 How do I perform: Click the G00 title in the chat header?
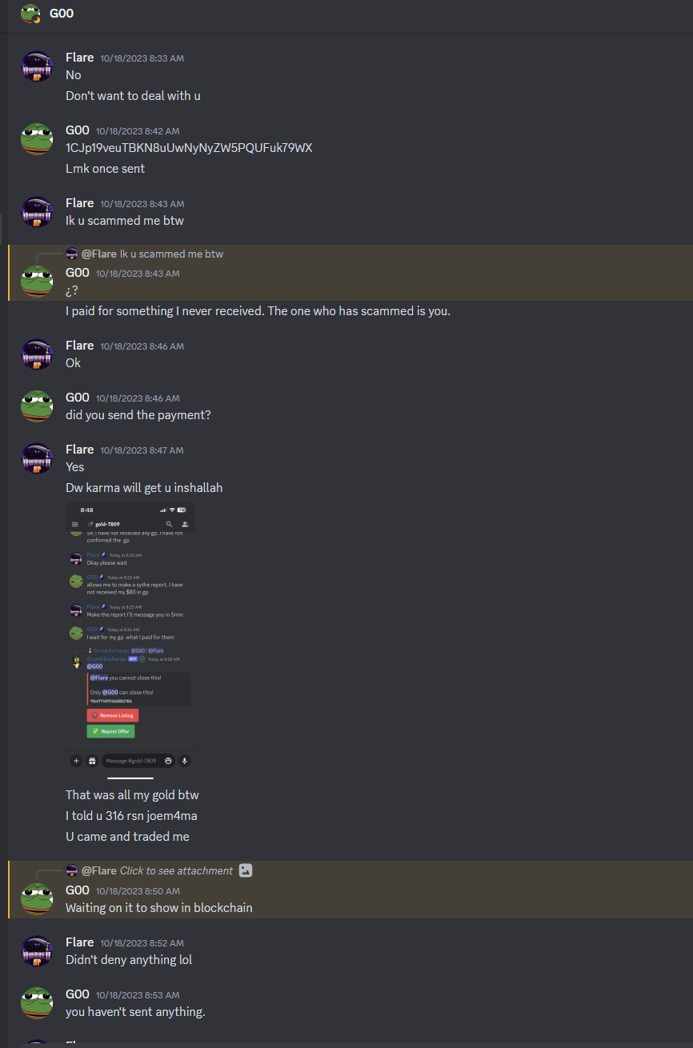(x=62, y=14)
